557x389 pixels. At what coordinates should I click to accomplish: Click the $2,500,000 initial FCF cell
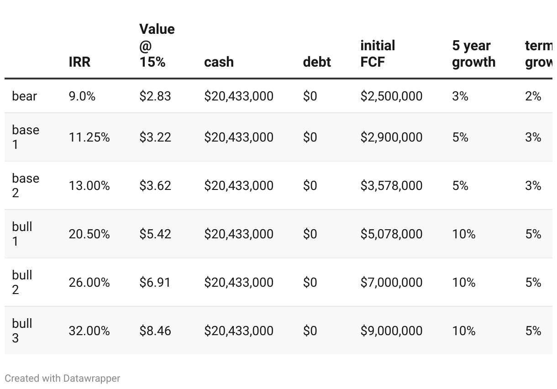(391, 96)
